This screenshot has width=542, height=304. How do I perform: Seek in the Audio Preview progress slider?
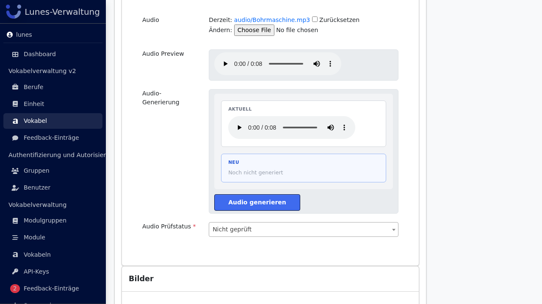click(x=286, y=64)
